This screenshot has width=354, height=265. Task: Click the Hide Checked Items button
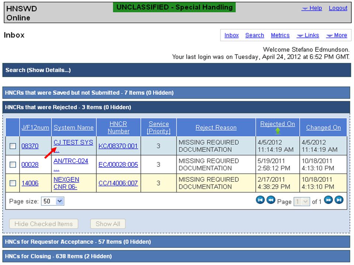[44, 224]
